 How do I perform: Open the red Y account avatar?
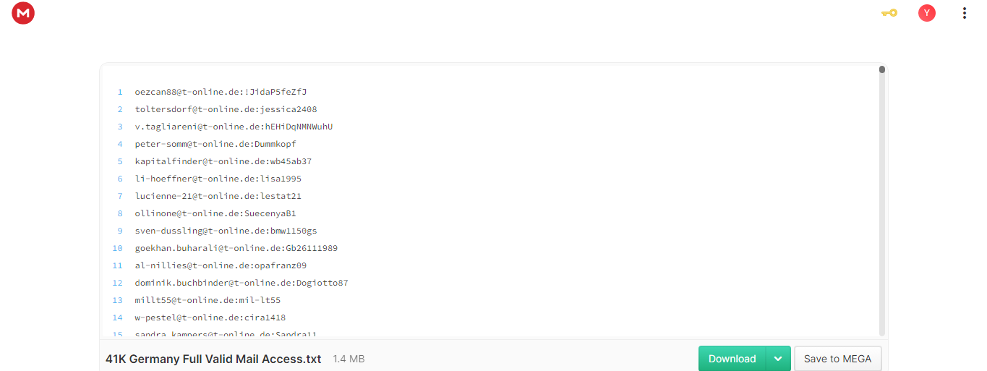coord(927,13)
